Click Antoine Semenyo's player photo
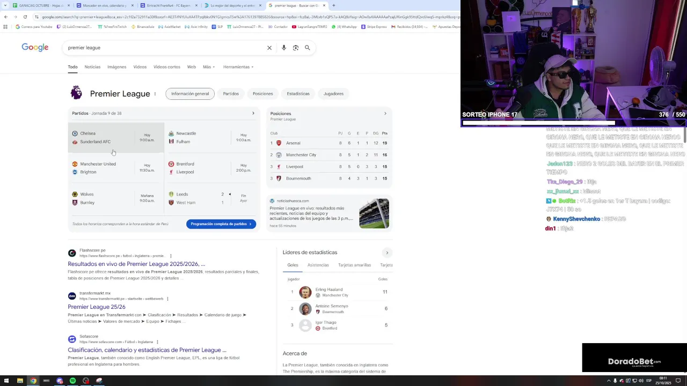Viewport: 687px width, 386px height. pos(305,309)
